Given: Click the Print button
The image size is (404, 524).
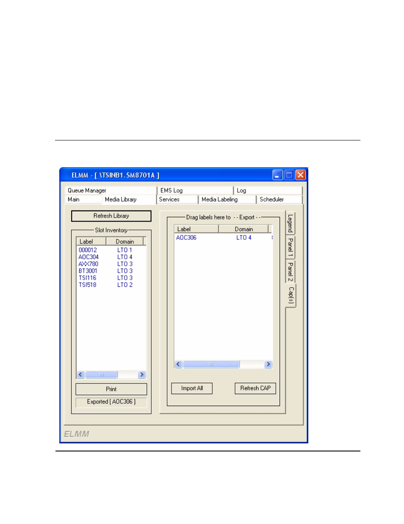Looking at the screenshot, I should pyautogui.click(x=111, y=389).
